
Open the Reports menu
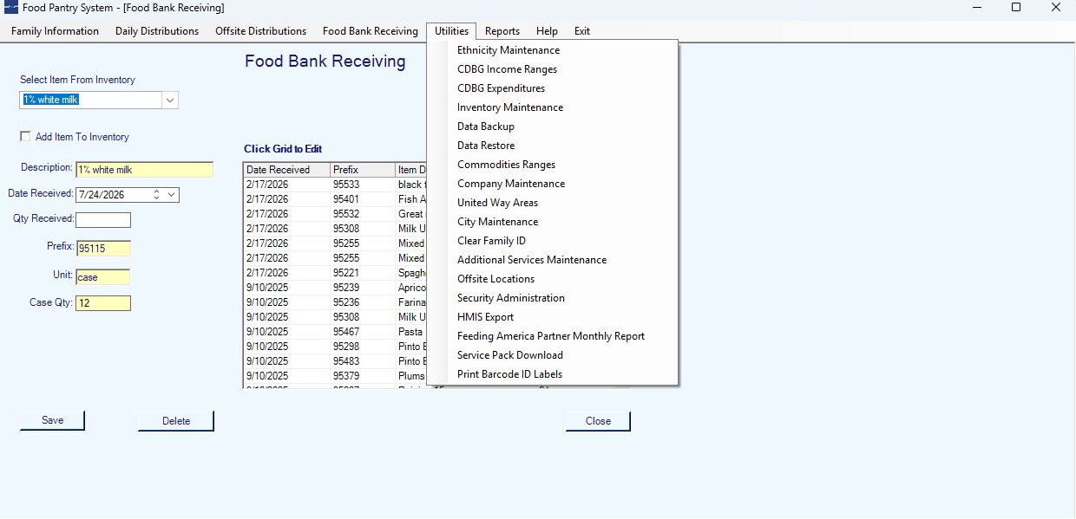click(502, 31)
